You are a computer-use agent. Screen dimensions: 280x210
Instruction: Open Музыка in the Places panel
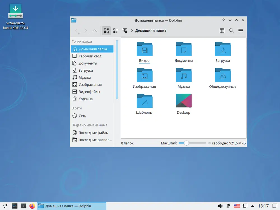[92, 78]
